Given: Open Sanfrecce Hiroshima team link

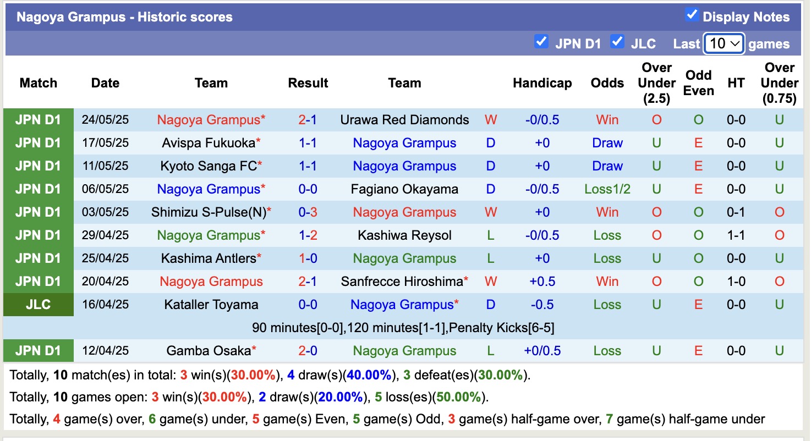Looking at the screenshot, I should coord(402,282).
